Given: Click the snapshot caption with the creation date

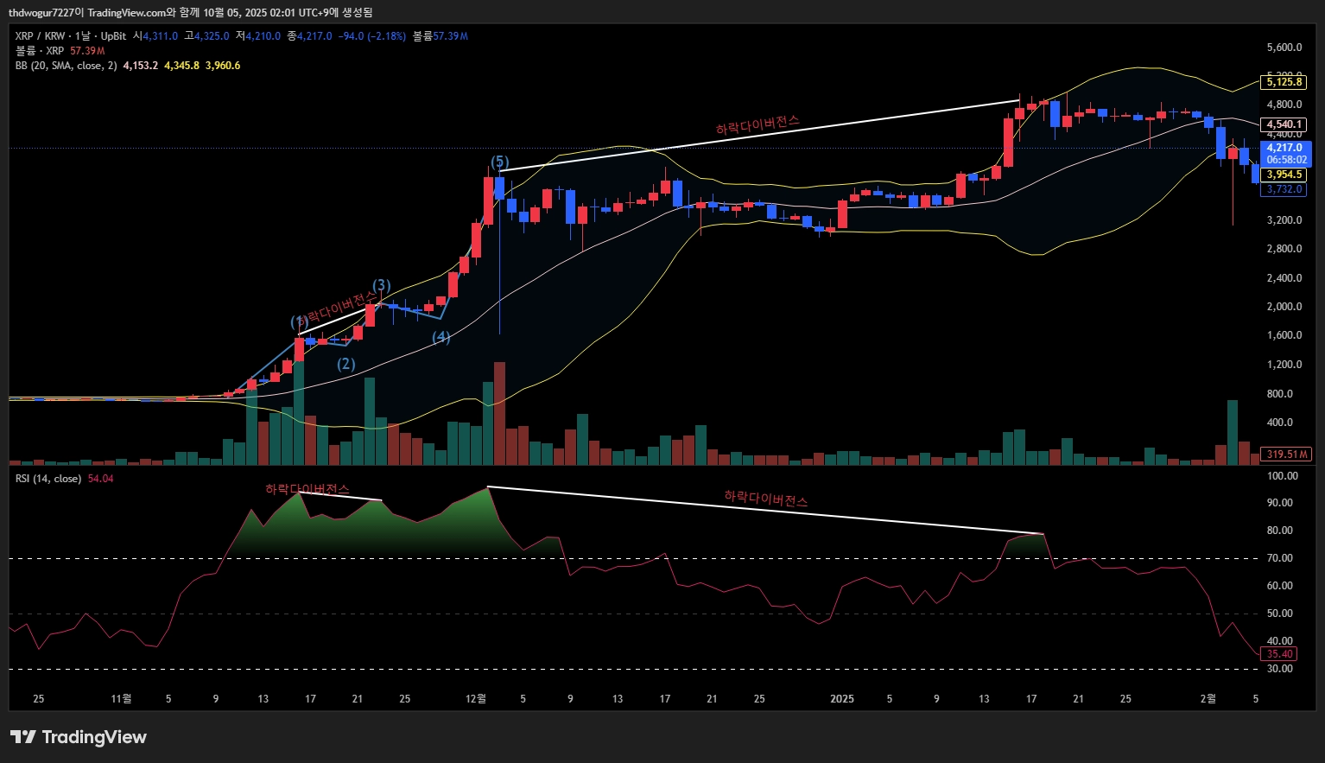Looking at the screenshot, I should [x=191, y=12].
